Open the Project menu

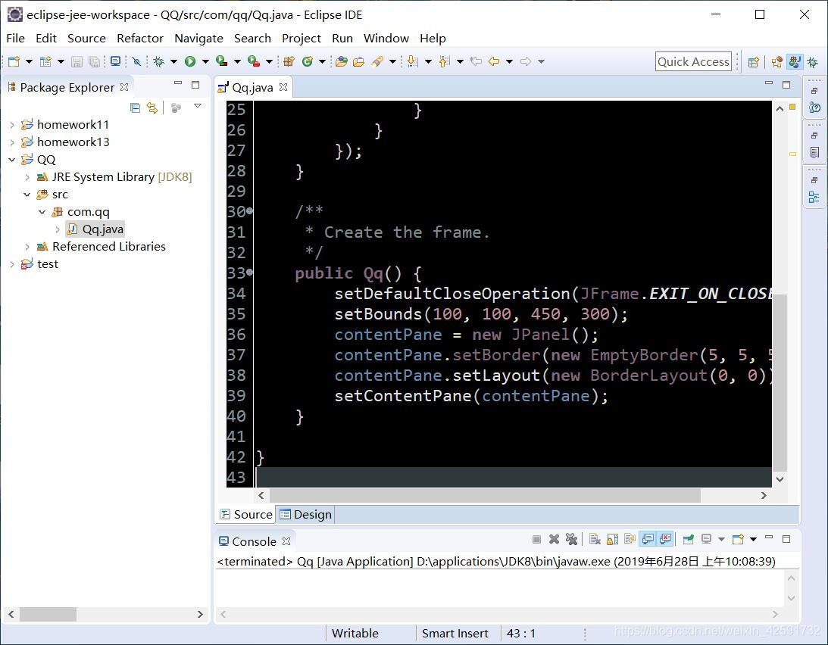[x=301, y=39]
